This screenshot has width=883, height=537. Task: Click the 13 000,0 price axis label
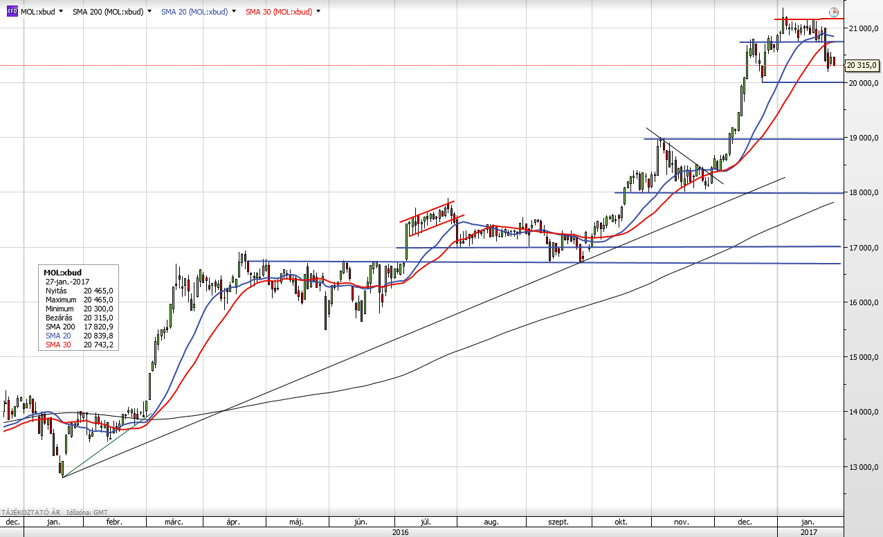[x=864, y=467]
